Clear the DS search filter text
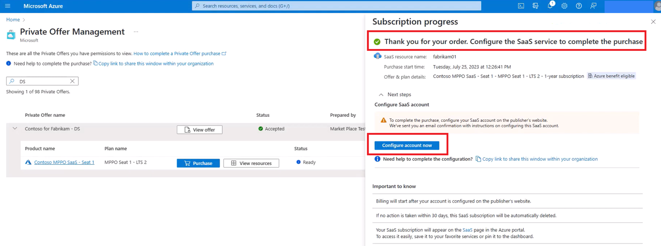Screen dimensions: 661x246 coord(73,81)
